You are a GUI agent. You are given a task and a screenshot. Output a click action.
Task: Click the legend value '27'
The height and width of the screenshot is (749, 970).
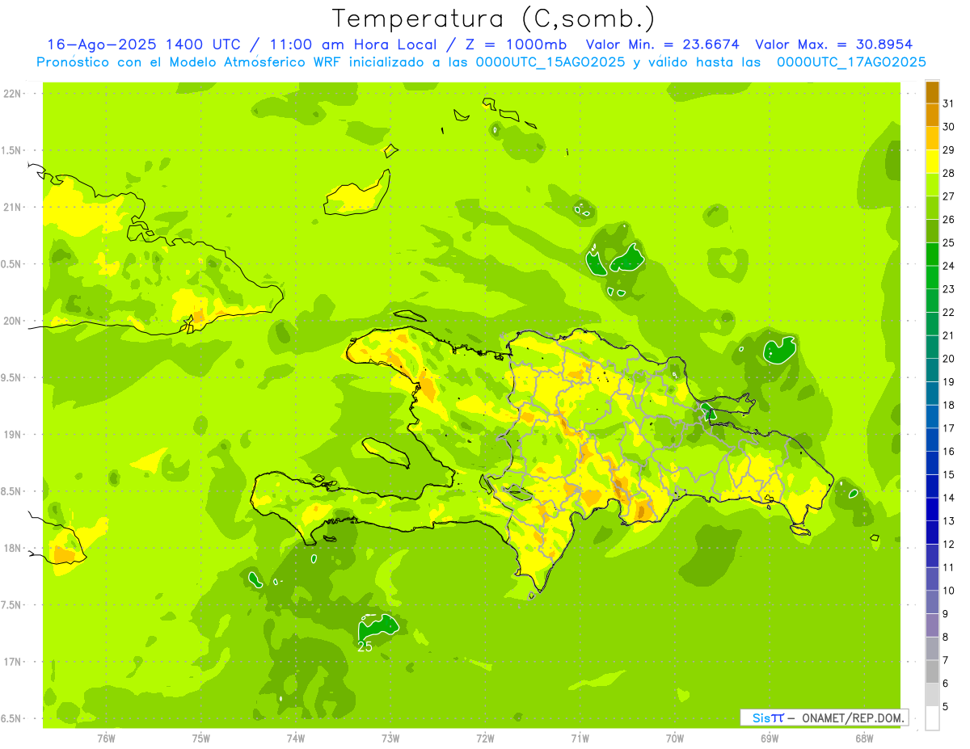pyautogui.click(x=949, y=196)
